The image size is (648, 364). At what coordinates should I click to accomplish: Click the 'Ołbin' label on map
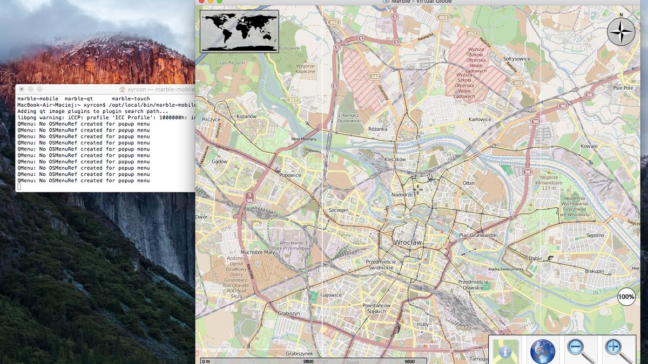[469, 183]
